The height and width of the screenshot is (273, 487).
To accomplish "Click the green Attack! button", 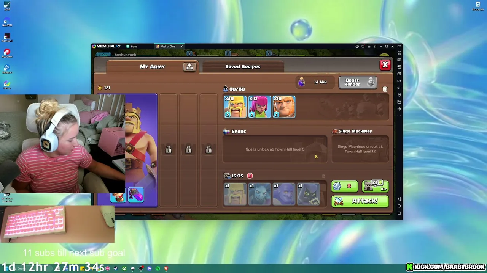I will [x=360, y=201].
